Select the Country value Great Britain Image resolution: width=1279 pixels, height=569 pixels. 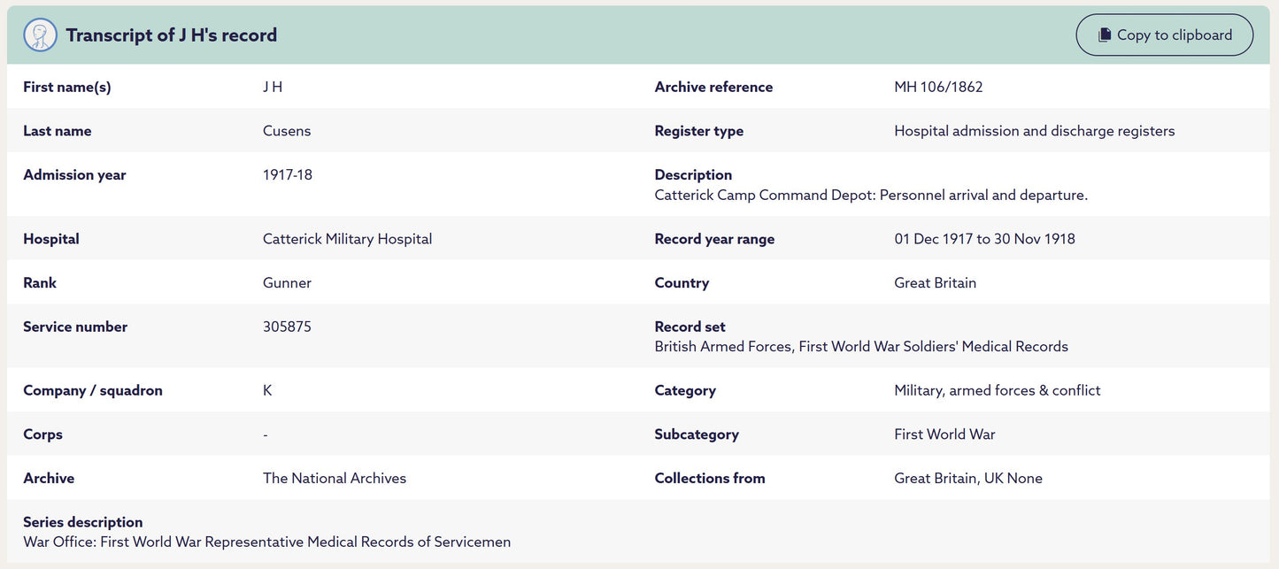(x=935, y=283)
